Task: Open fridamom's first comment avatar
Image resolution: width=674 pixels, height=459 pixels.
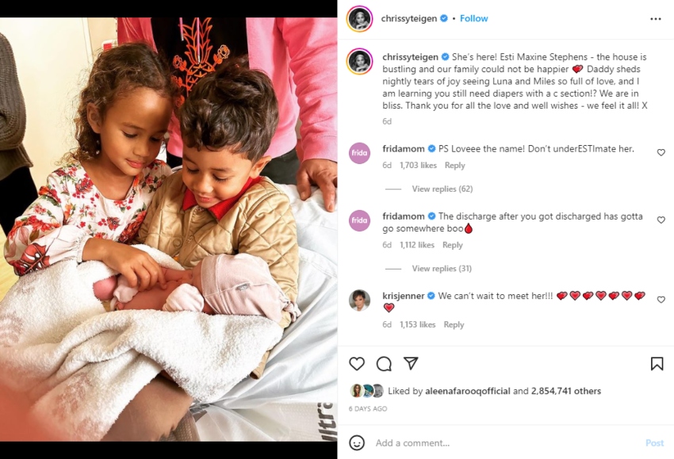Action: [359, 153]
